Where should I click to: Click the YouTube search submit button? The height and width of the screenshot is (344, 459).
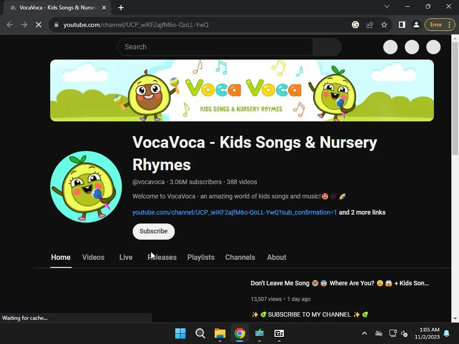(327, 47)
